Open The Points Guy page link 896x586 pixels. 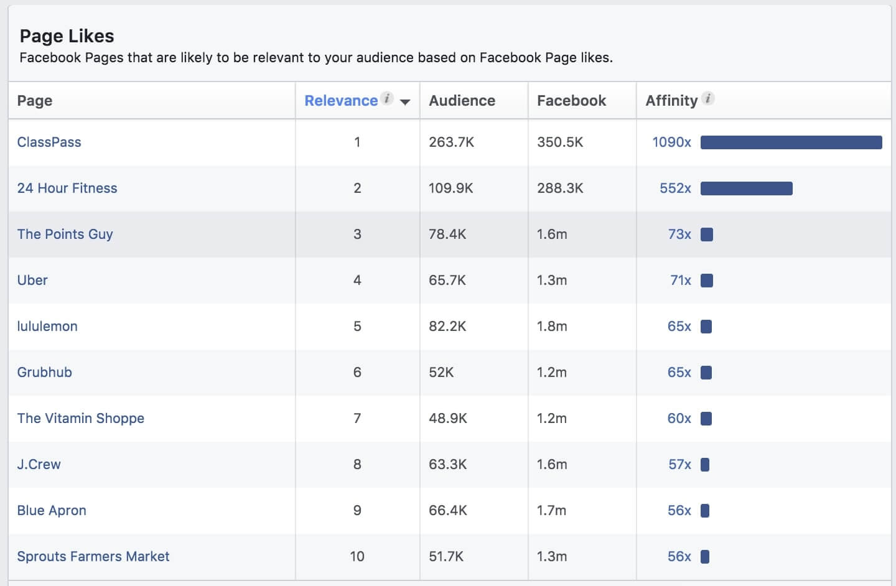[65, 234]
